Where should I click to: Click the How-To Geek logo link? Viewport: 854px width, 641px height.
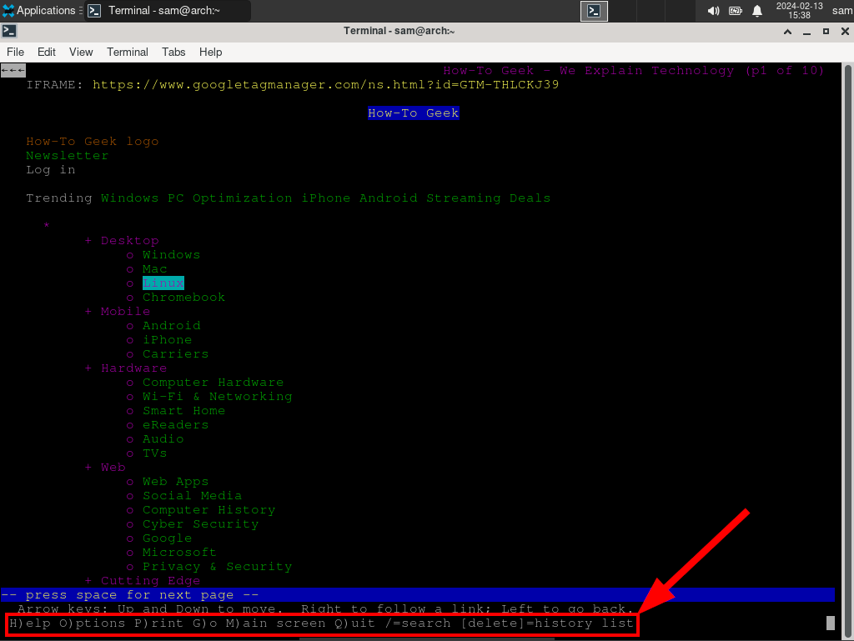(93, 142)
